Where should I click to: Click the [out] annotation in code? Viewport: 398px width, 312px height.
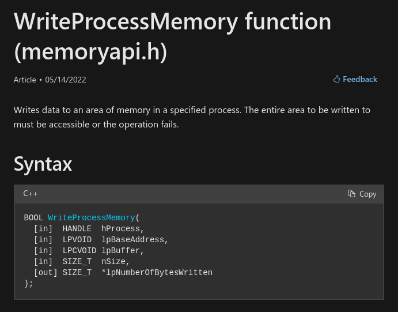click(46, 273)
